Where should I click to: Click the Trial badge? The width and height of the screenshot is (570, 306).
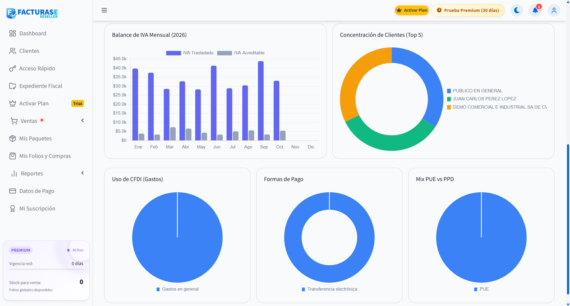(x=78, y=104)
